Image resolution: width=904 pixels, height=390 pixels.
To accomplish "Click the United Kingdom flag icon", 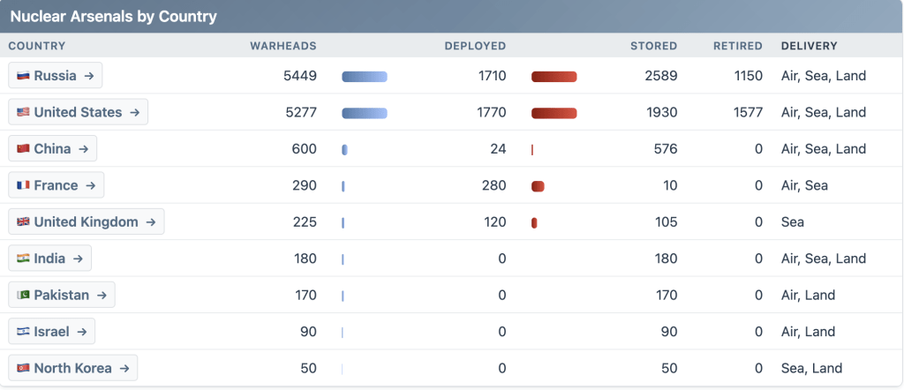I will pyautogui.click(x=23, y=222).
